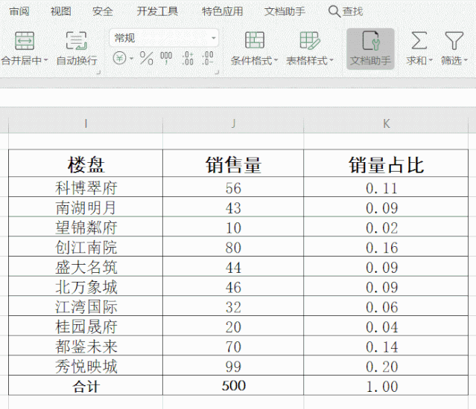Select the cell 盛大名筑

click(86, 267)
